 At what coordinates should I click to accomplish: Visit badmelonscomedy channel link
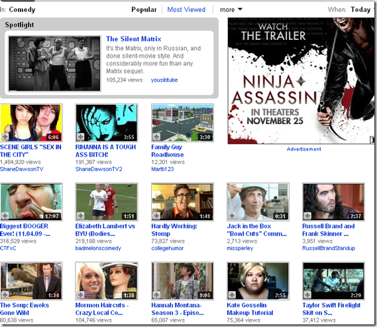point(98,248)
